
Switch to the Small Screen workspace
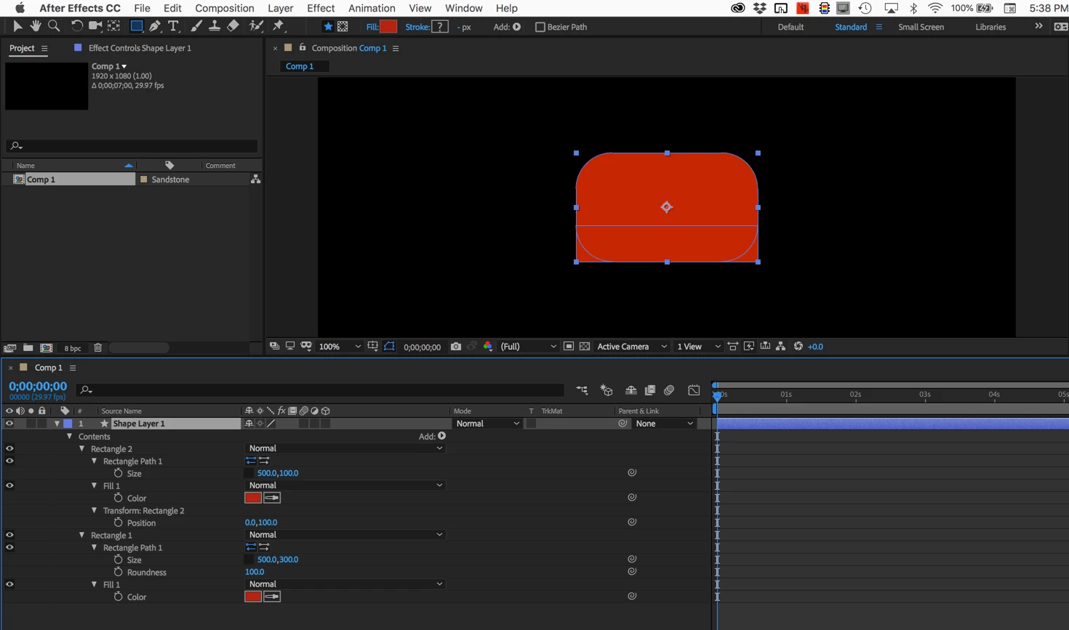921,27
